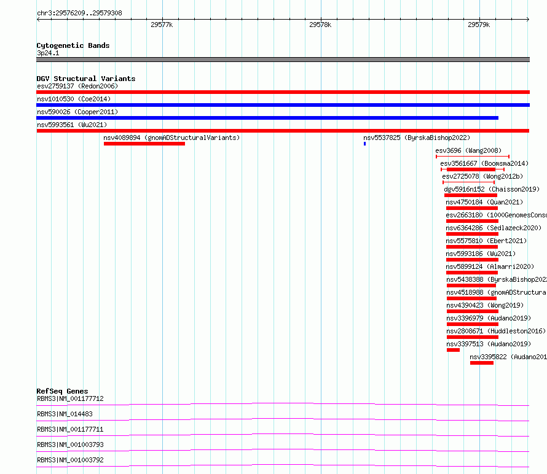Click the DGV Structural Variants track title
This screenshot has width=547, height=474.
click(86, 79)
